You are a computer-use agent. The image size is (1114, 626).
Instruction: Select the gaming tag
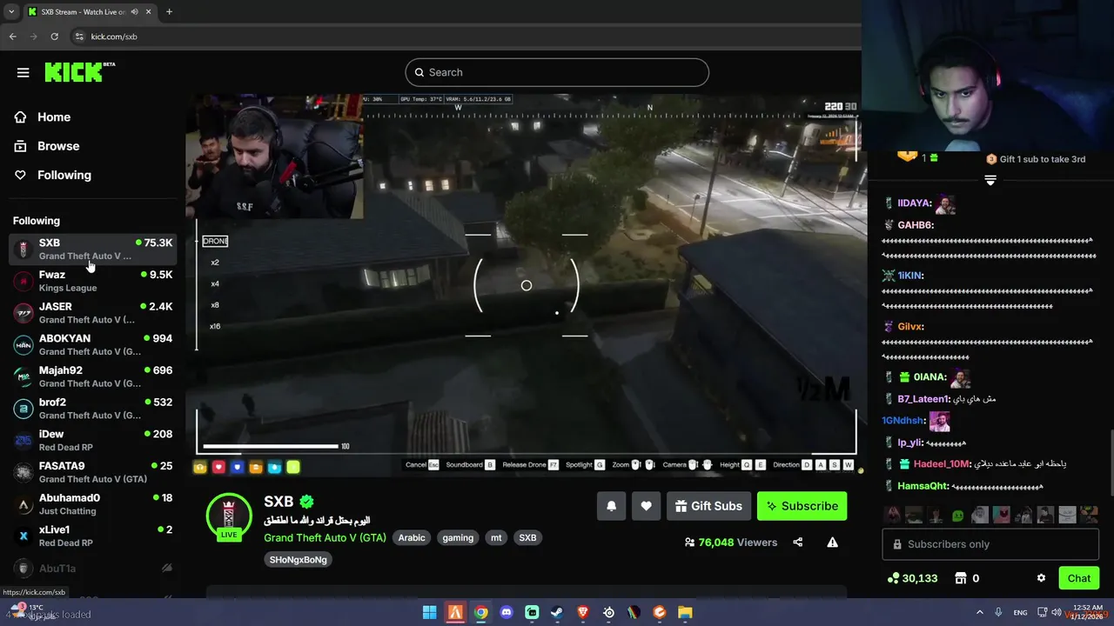458,537
